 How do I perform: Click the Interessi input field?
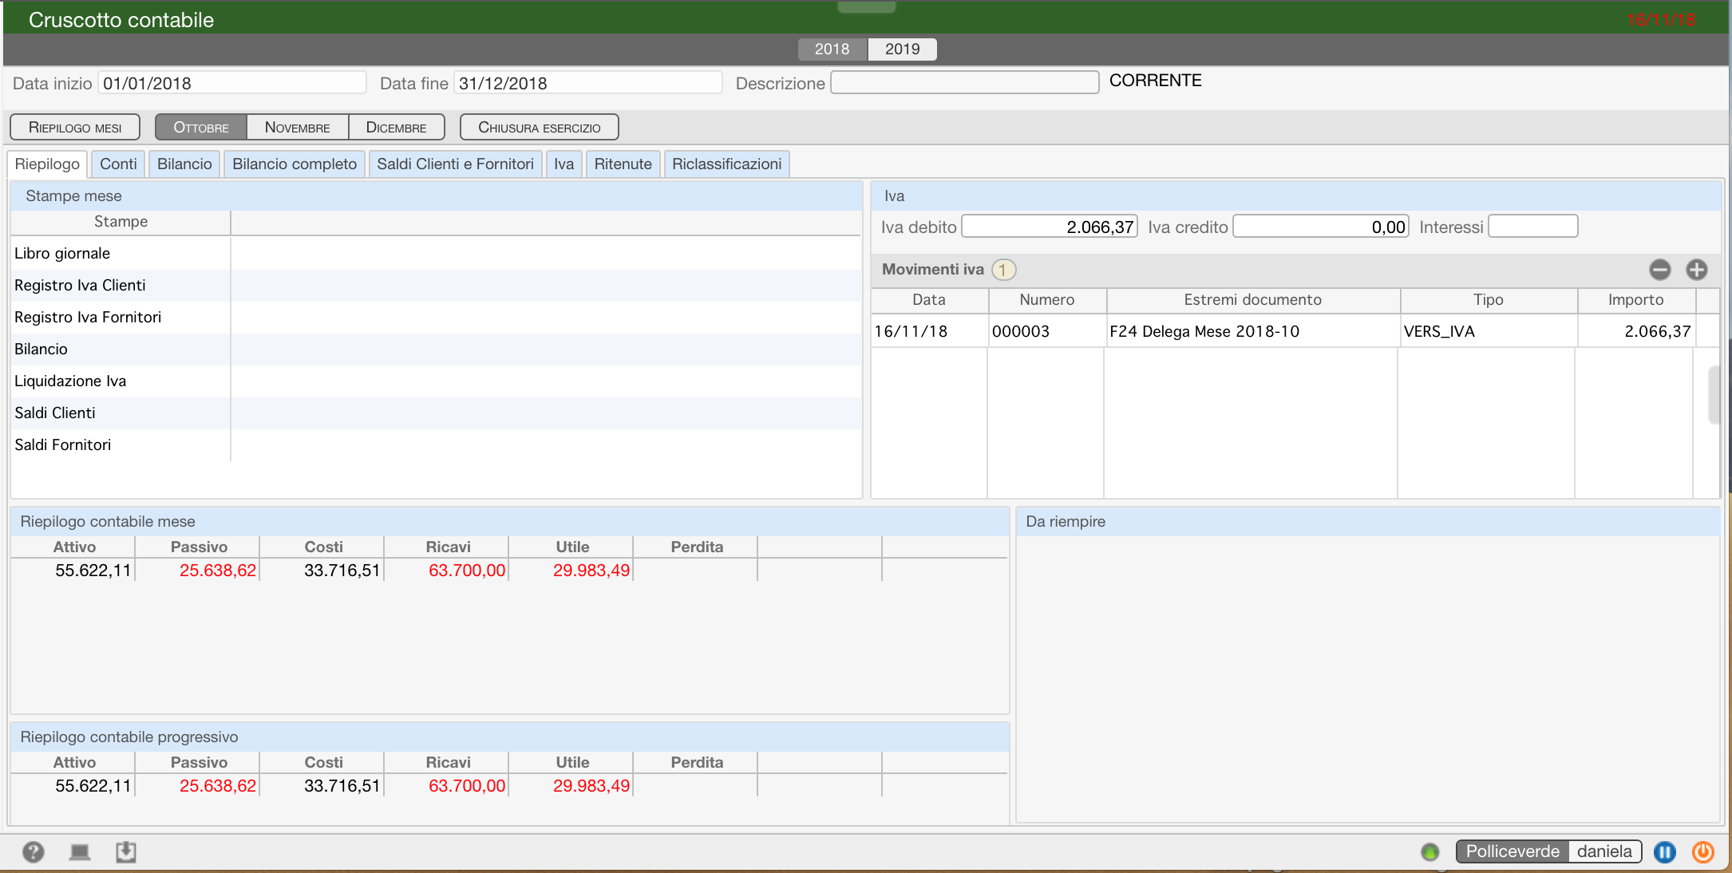point(1533,227)
